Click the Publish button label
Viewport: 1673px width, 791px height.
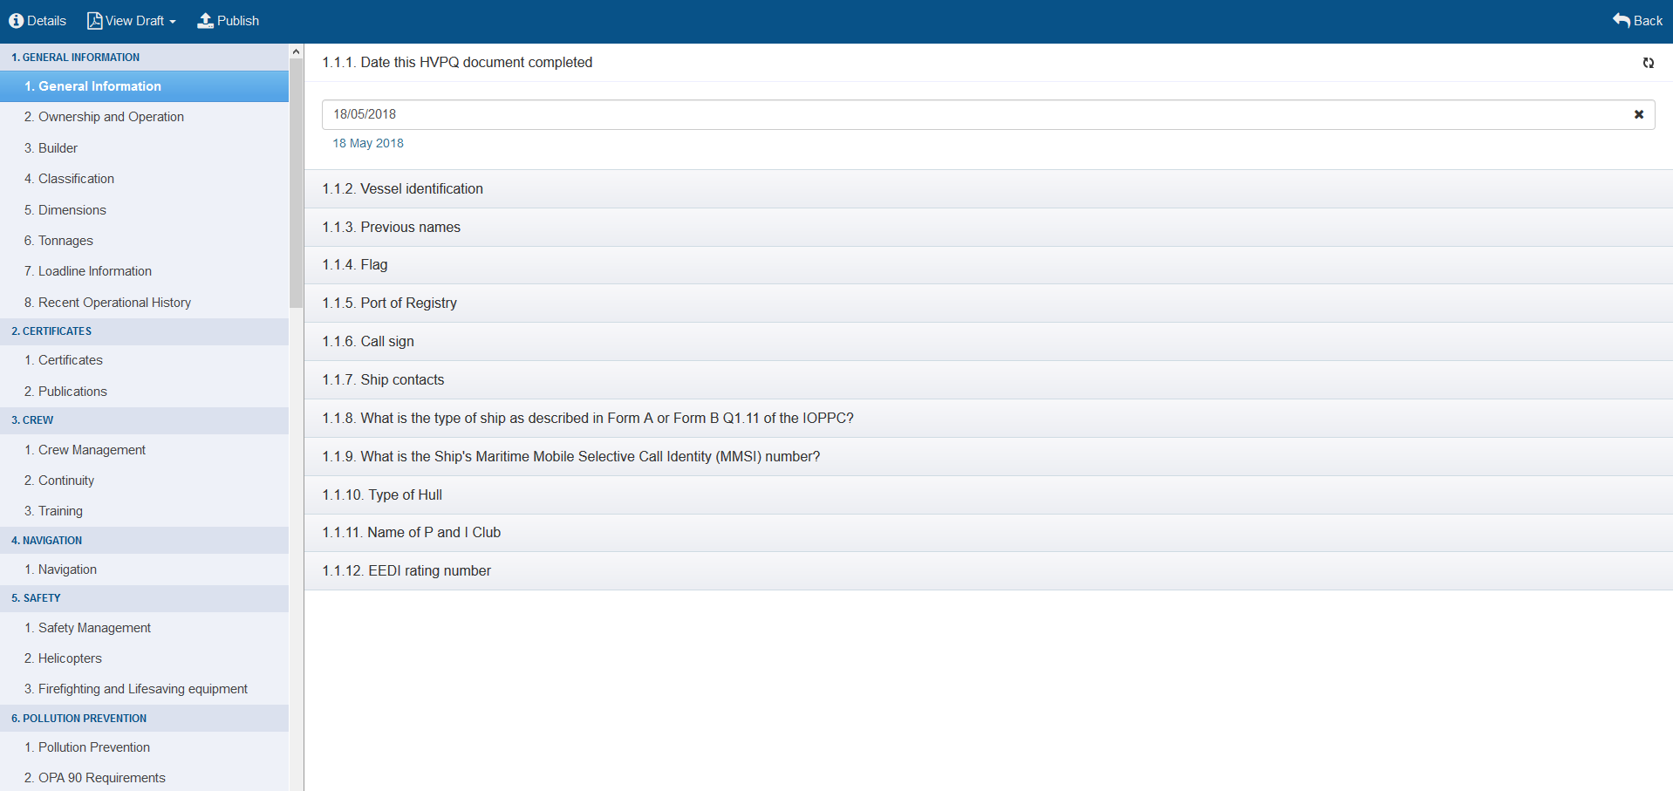(x=238, y=21)
